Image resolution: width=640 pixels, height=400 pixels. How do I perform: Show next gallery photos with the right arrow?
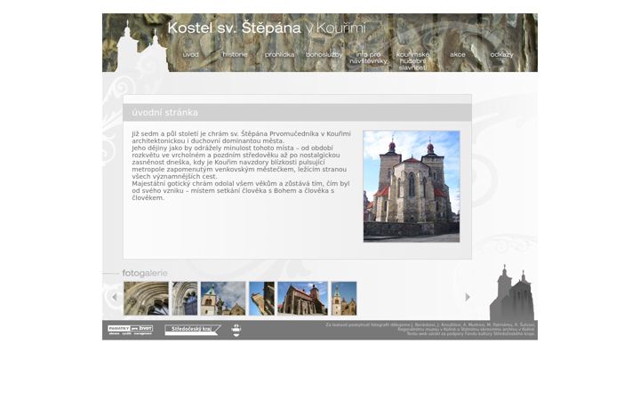pos(468,297)
